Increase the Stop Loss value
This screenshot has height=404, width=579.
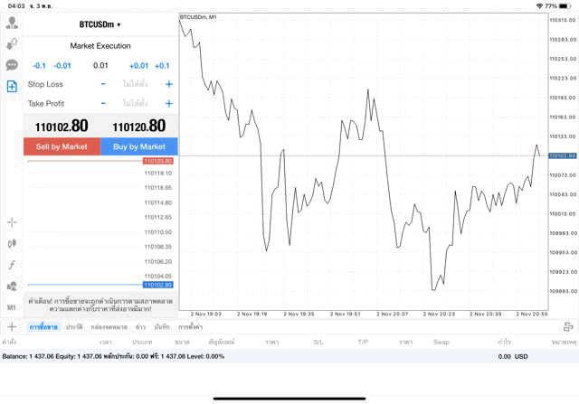click(168, 84)
